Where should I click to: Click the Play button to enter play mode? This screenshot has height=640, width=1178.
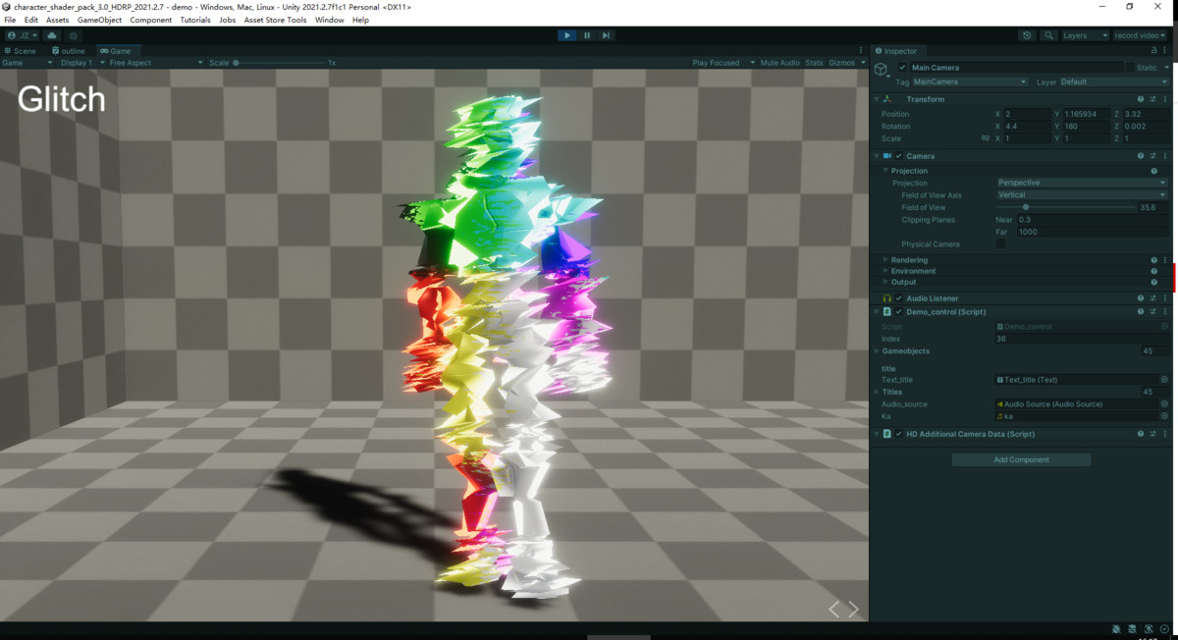point(567,35)
